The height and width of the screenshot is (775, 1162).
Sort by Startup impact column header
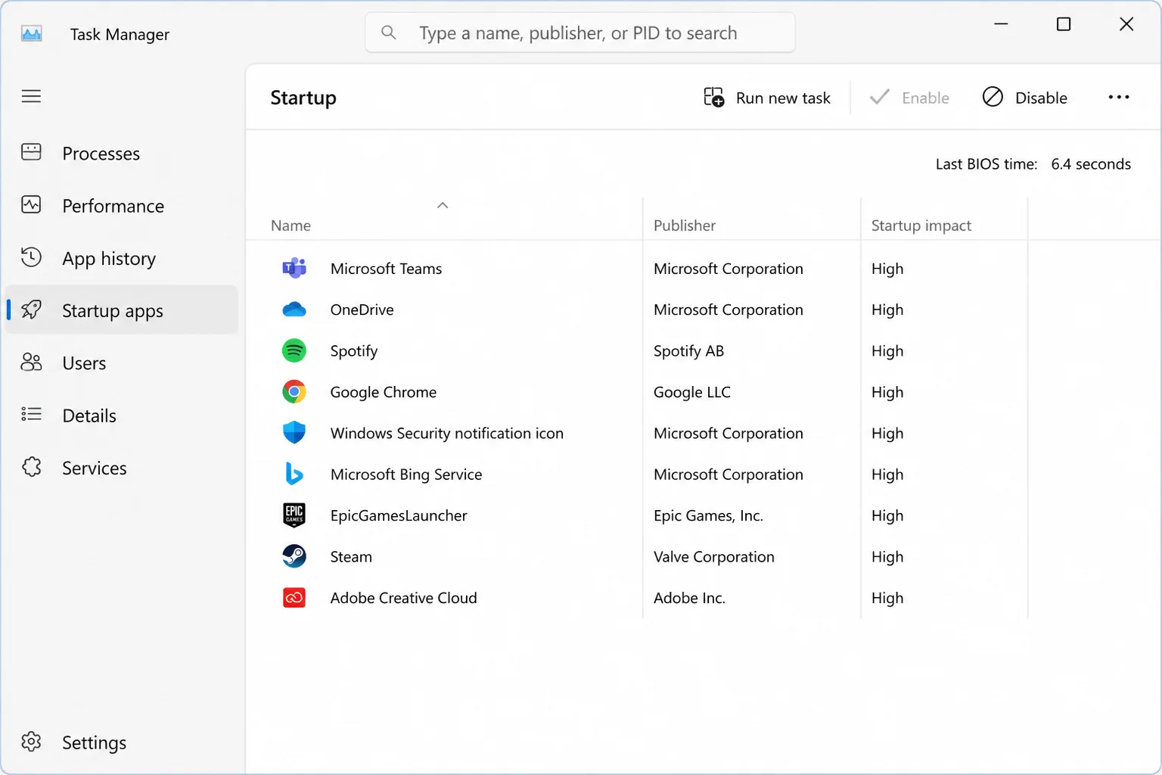click(921, 226)
